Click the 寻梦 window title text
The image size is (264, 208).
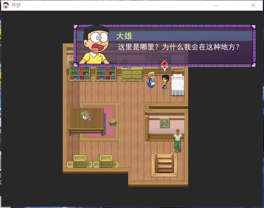click(x=16, y=5)
